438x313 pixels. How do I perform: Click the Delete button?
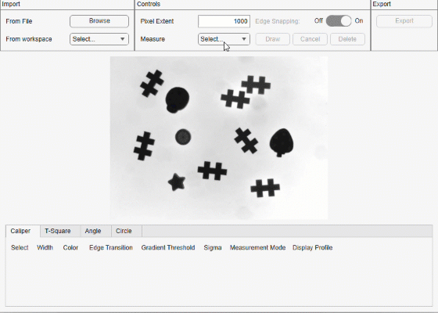(x=347, y=39)
